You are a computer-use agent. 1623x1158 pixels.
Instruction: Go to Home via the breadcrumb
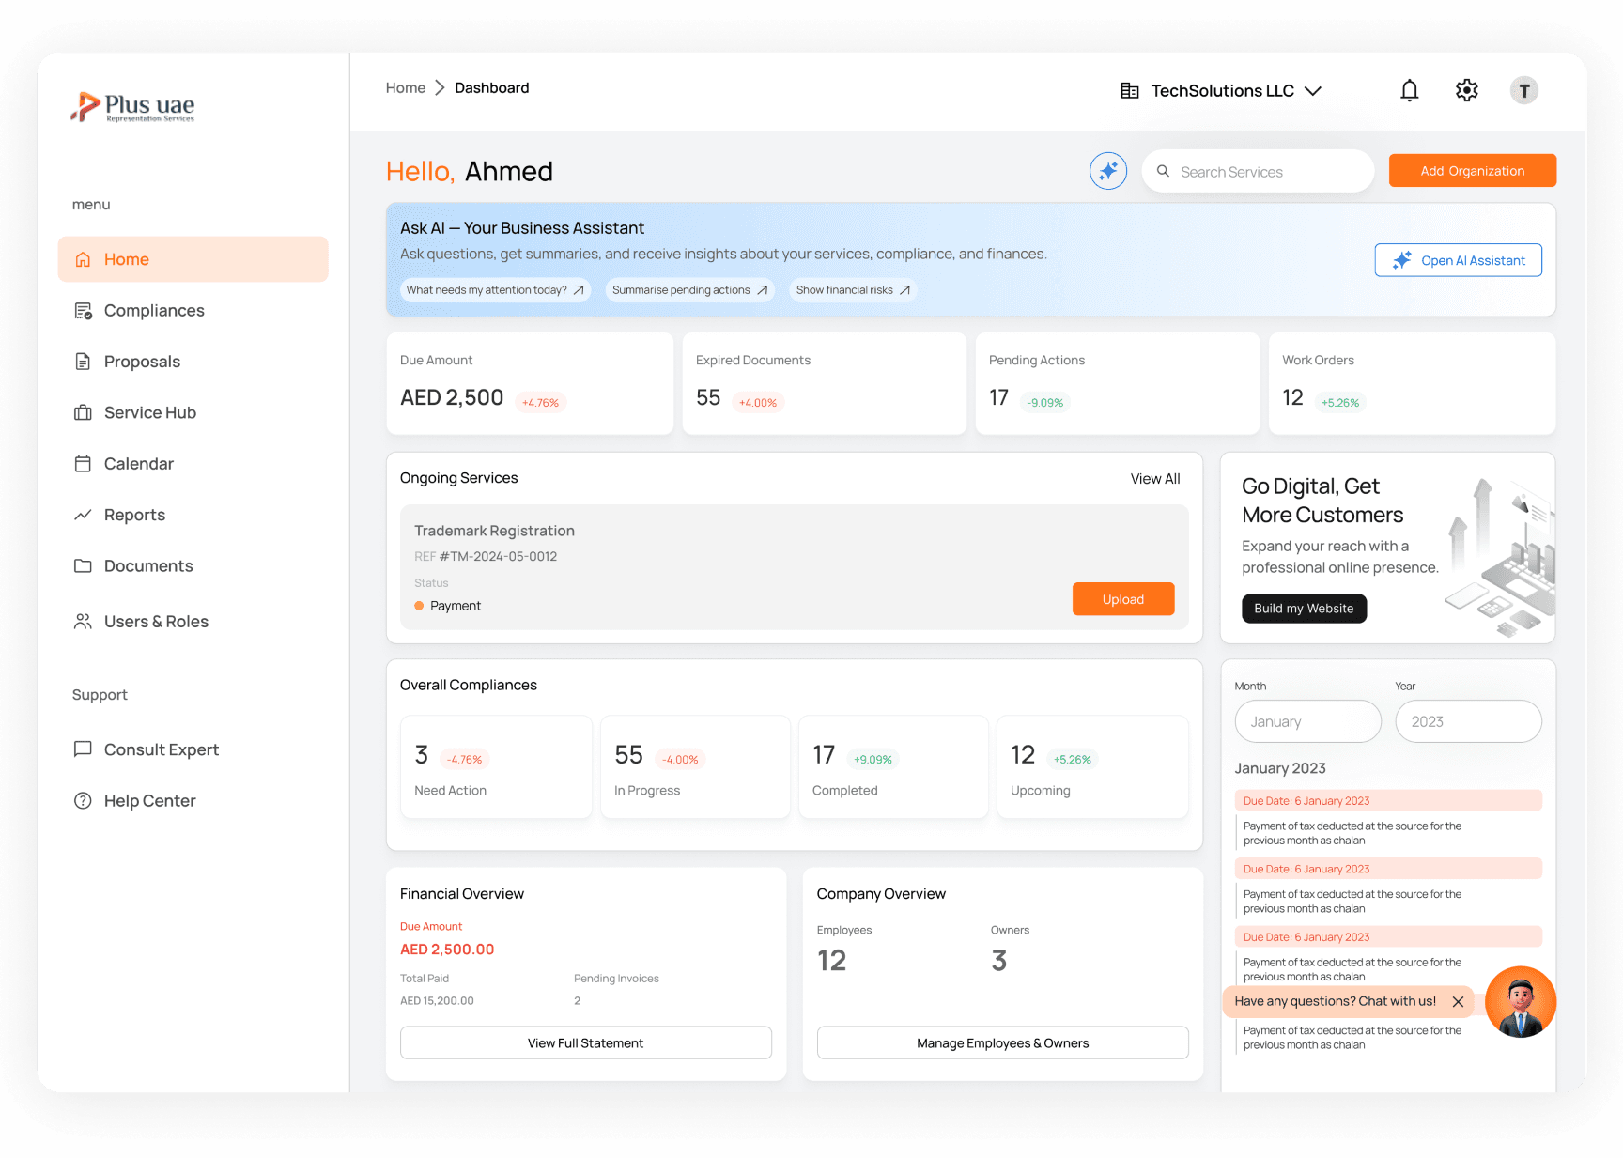(x=405, y=87)
